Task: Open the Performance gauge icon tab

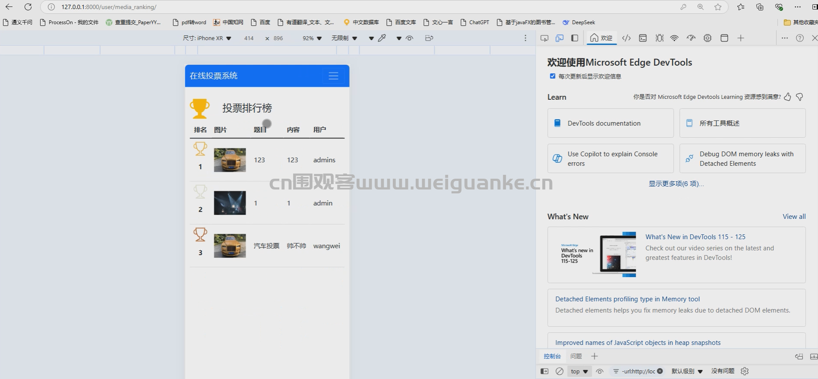Action: (x=691, y=38)
